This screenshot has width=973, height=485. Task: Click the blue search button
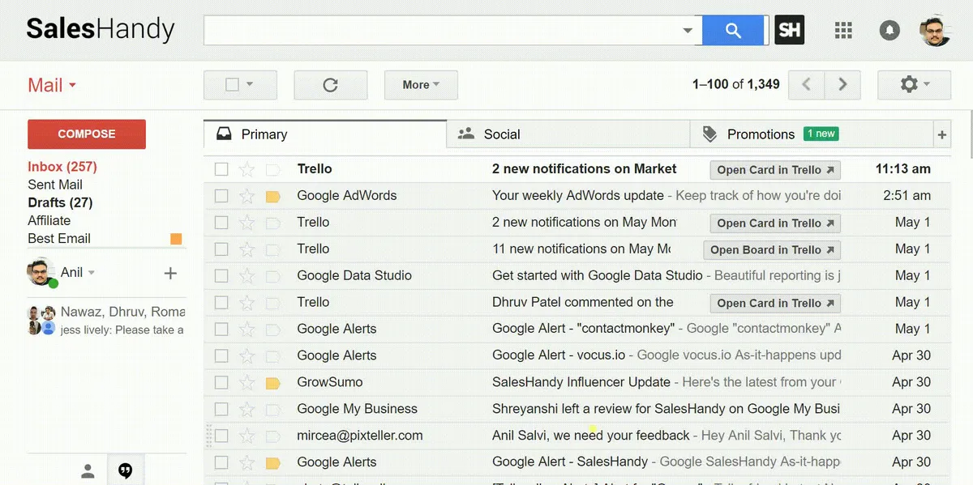click(x=734, y=31)
